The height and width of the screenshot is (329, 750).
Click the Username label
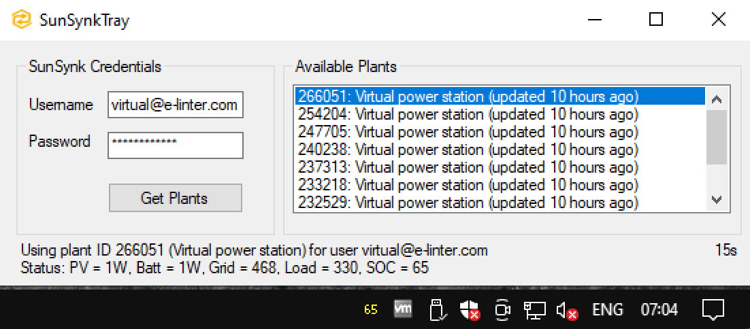pyautogui.click(x=61, y=105)
